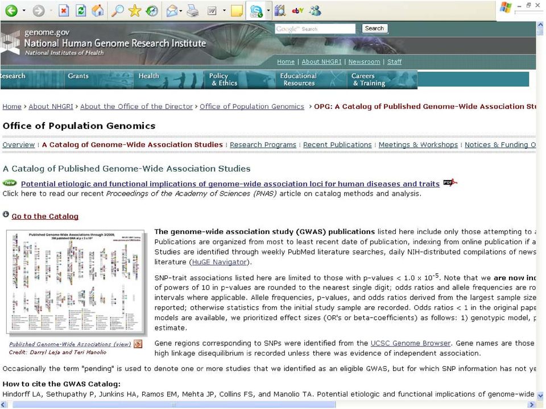546x409 pixels.
Task: Open the Research books icon
Action: (x=280, y=11)
